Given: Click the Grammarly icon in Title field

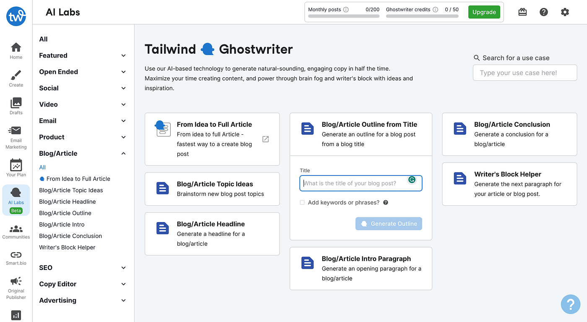Looking at the screenshot, I should tap(412, 180).
